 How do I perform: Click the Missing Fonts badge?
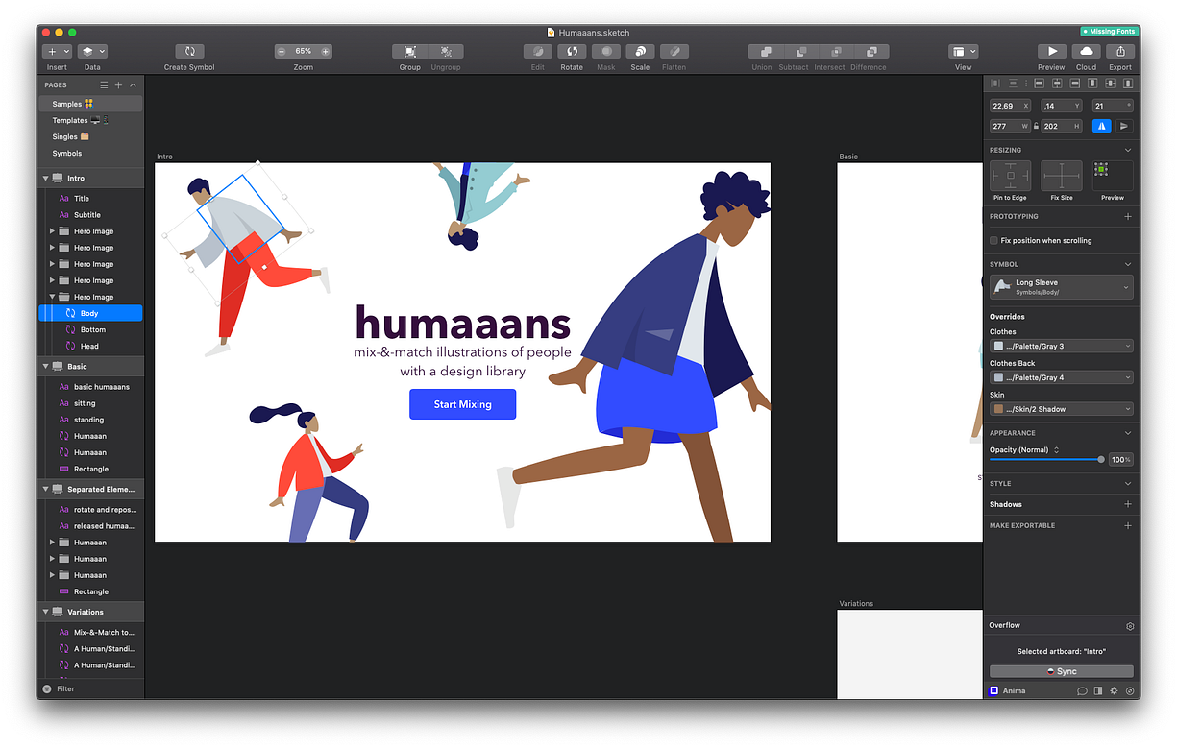tap(1110, 32)
